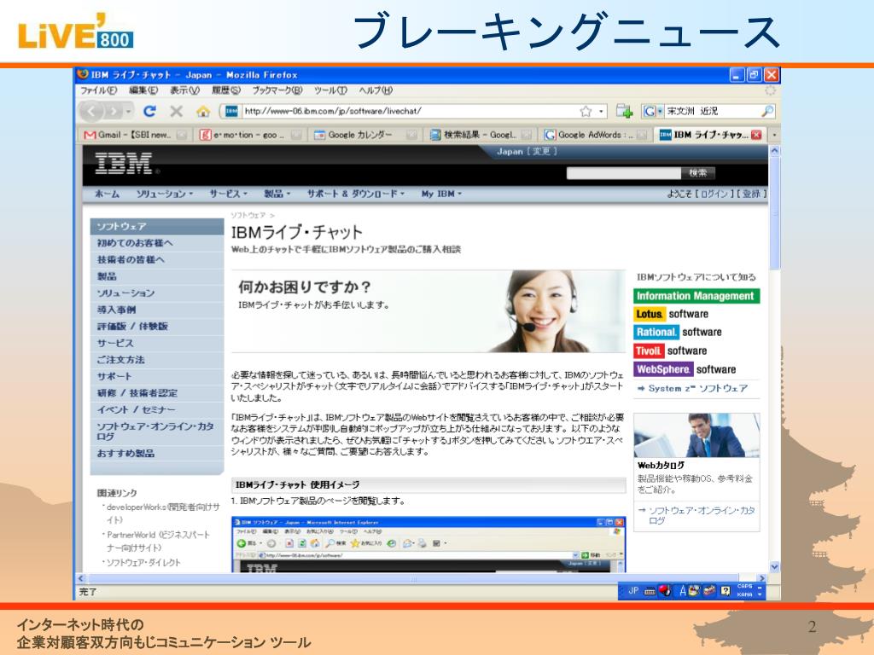Open the address bar history dropdown
This screenshot has width=874, height=655.
[x=601, y=112]
